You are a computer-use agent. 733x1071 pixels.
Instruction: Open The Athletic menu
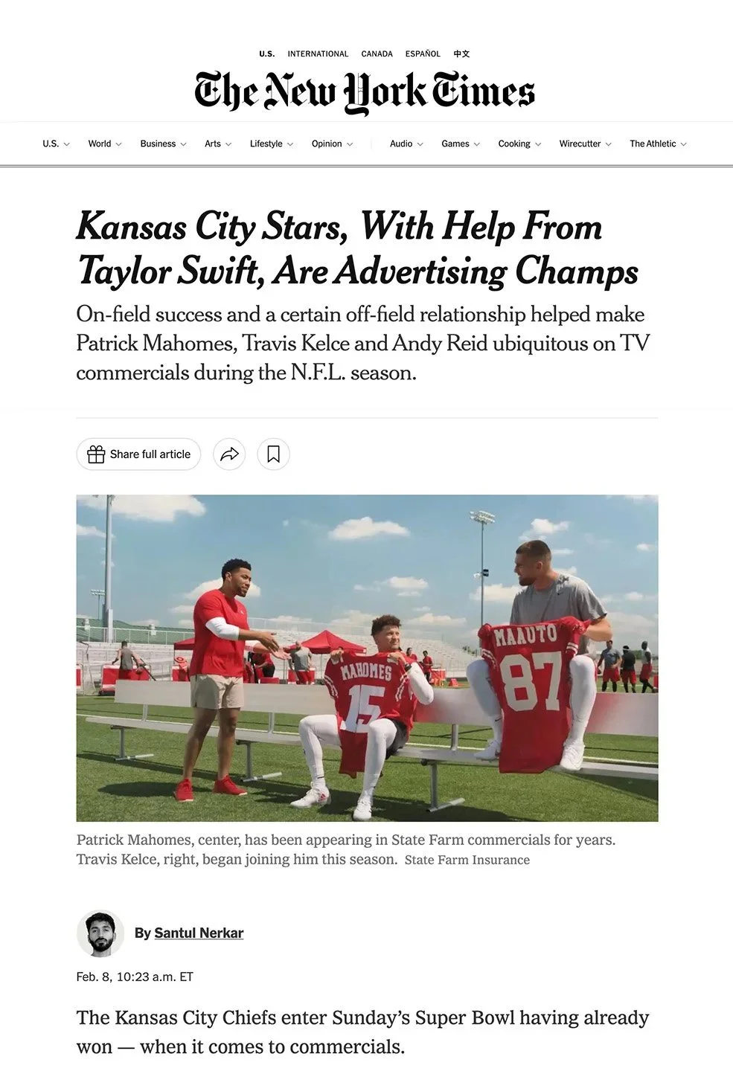[x=658, y=144]
